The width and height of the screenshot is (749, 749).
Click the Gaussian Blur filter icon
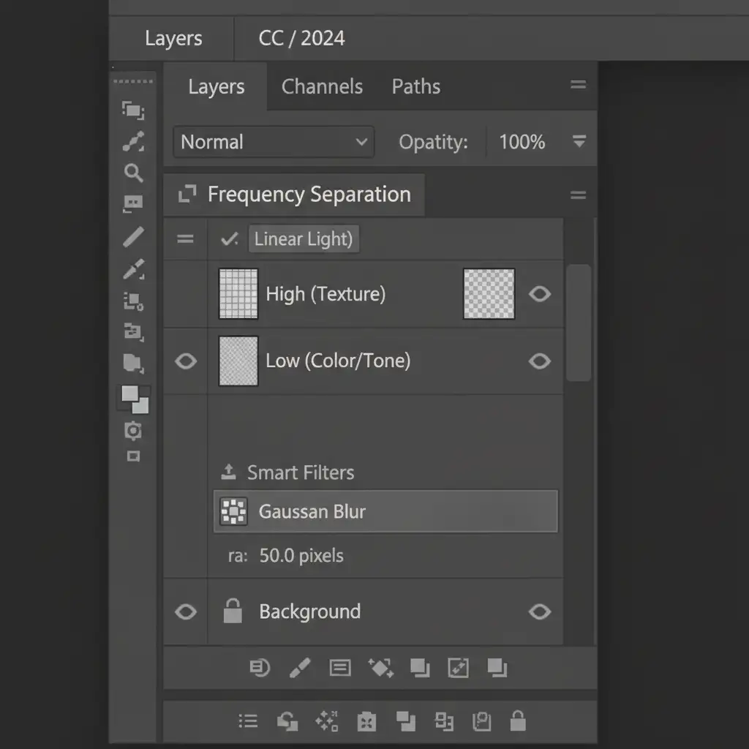(x=235, y=512)
